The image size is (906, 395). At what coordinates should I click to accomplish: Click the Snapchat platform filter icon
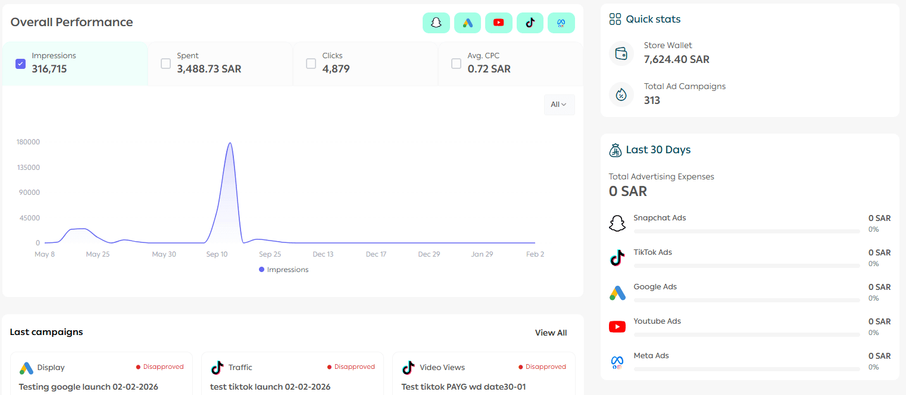point(436,23)
